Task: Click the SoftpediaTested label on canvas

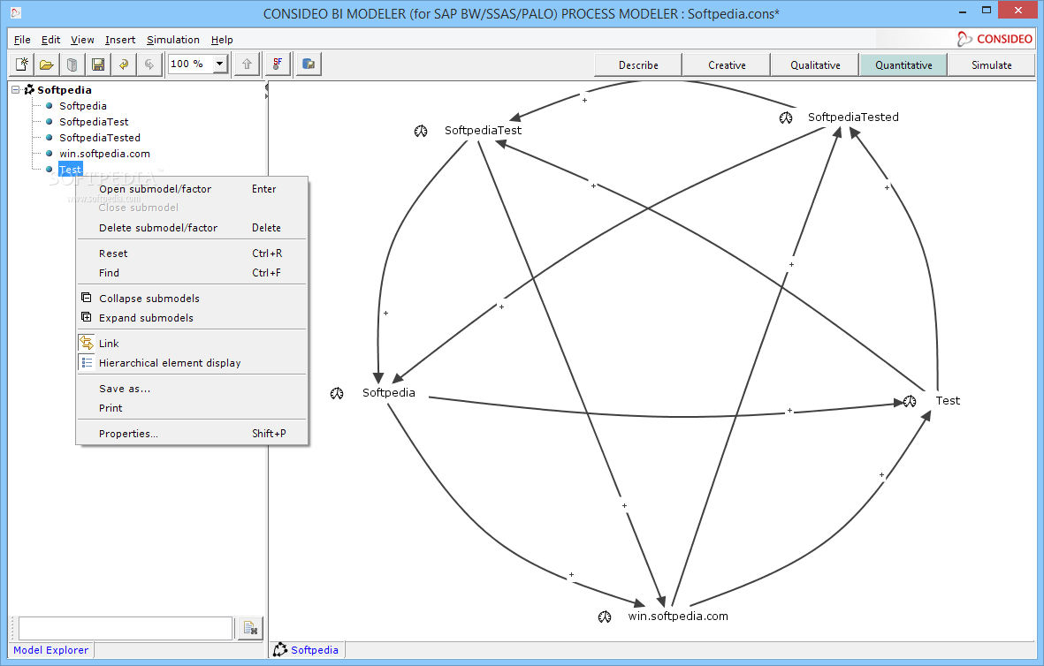Action: coord(853,117)
